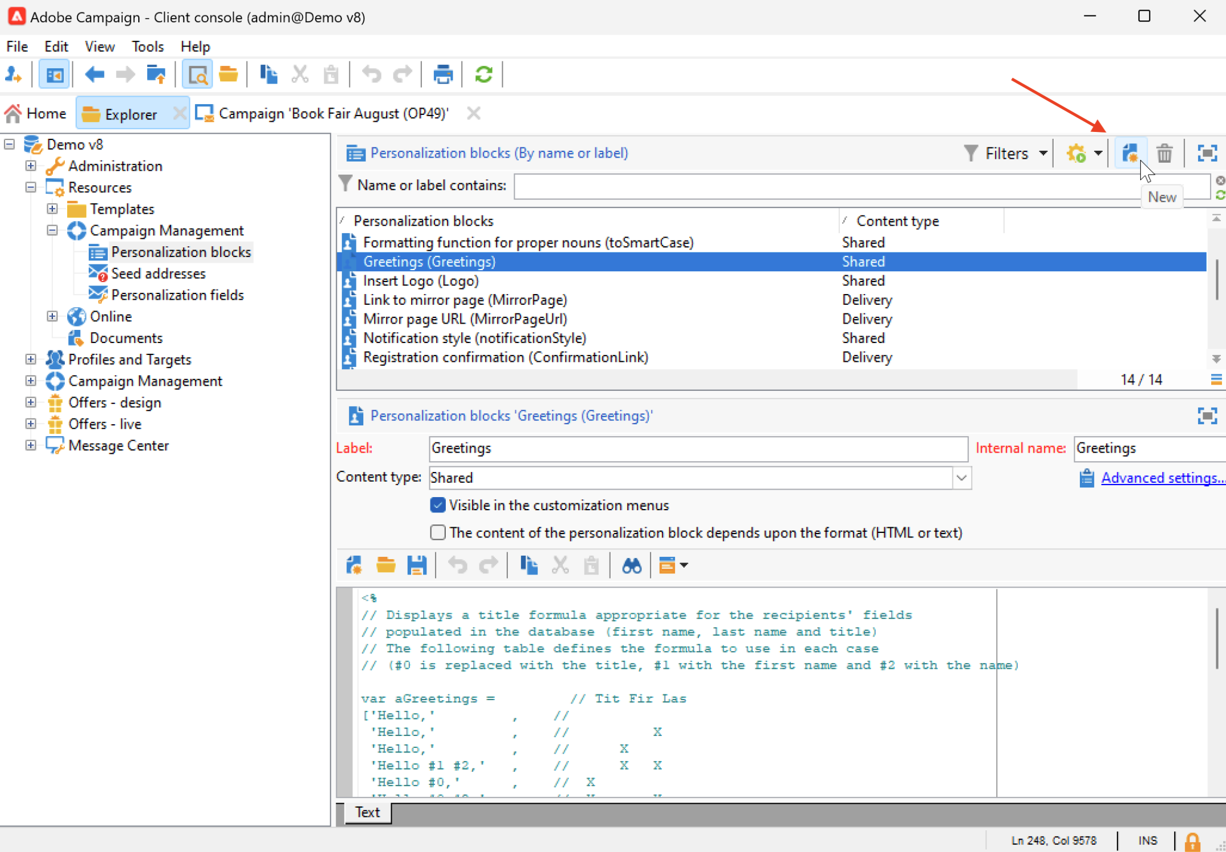Image resolution: width=1226 pixels, height=852 pixels.
Task: Open the Filters dropdown arrow
Action: 1043,153
